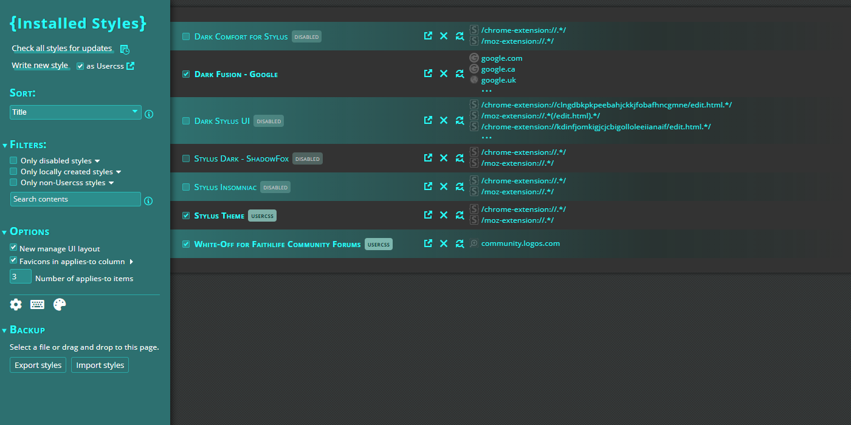Click the Export styles button
Viewport: 851px width, 425px height.
pyautogui.click(x=38, y=365)
